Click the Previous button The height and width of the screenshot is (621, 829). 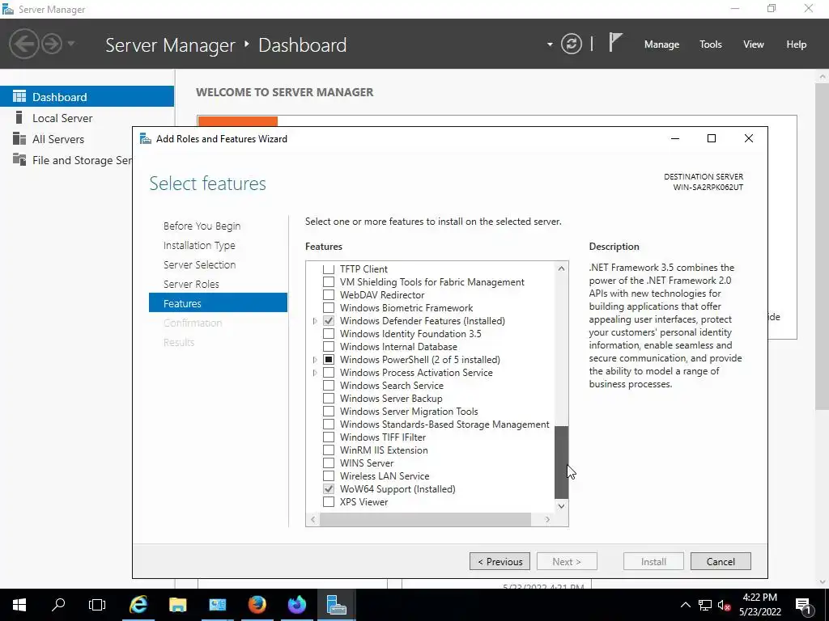[500, 561]
